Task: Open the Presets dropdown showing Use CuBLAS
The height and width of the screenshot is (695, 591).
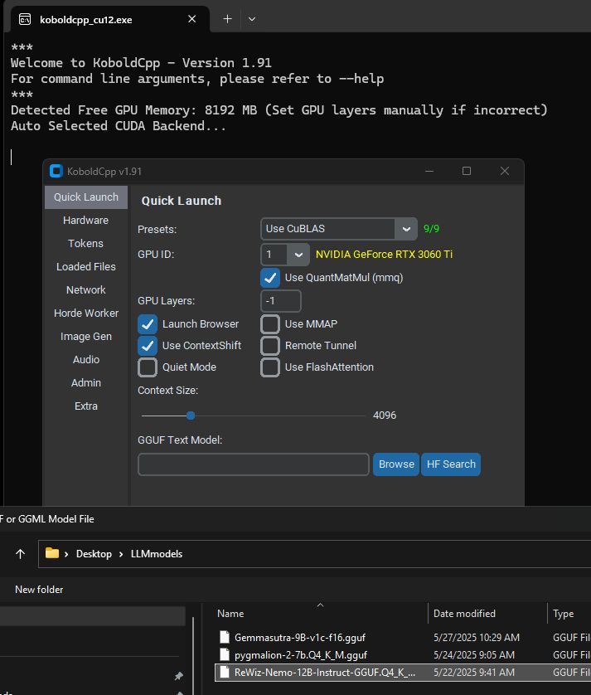Action: [338, 229]
